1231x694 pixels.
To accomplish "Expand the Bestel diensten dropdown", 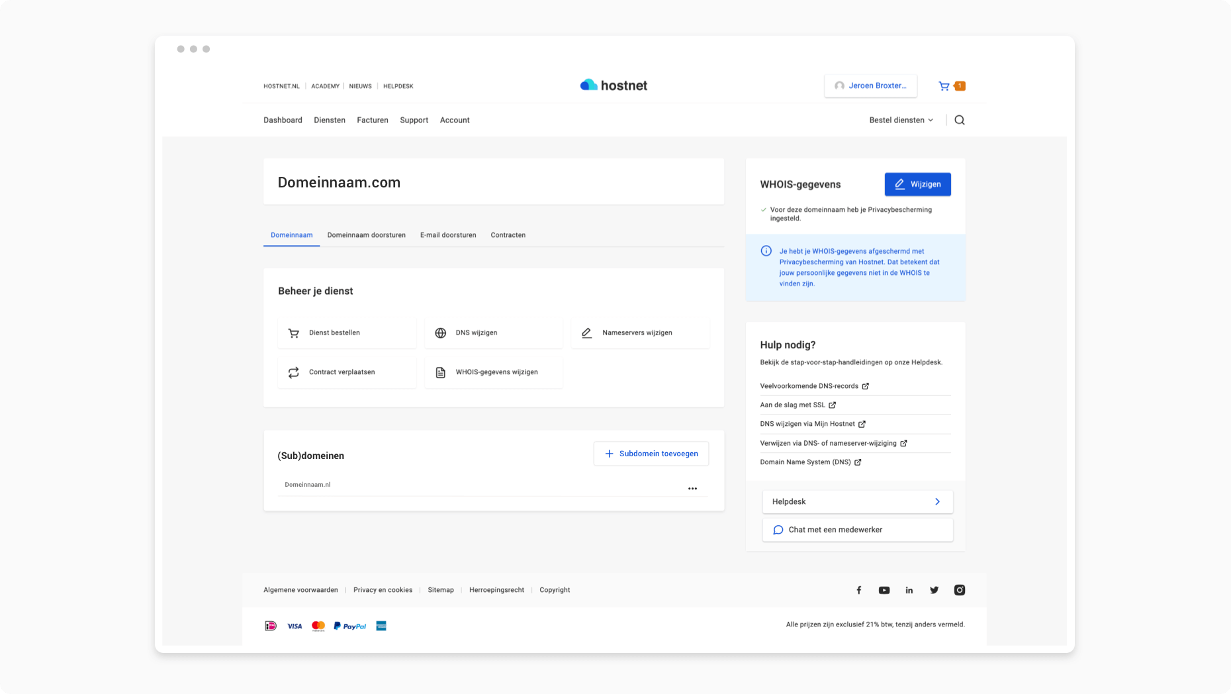I will 901,120.
